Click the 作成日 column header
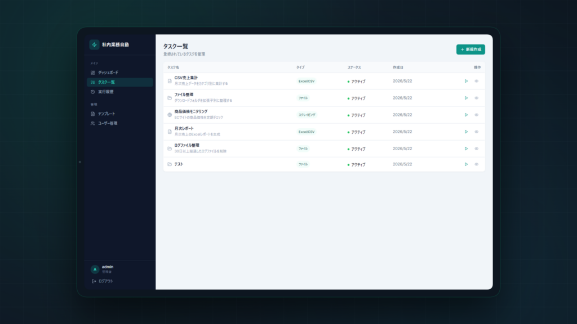This screenshot has width=577, height=324. 398,67
